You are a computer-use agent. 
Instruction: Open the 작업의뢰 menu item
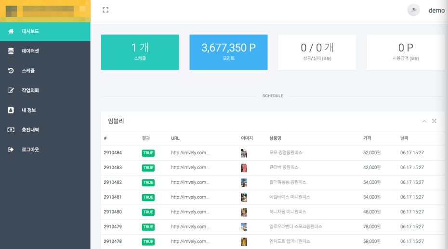(45, 90)
